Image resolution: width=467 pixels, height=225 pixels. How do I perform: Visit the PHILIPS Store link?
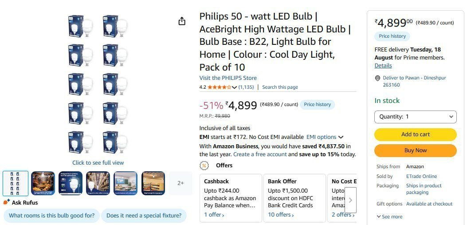coord(228,78)
